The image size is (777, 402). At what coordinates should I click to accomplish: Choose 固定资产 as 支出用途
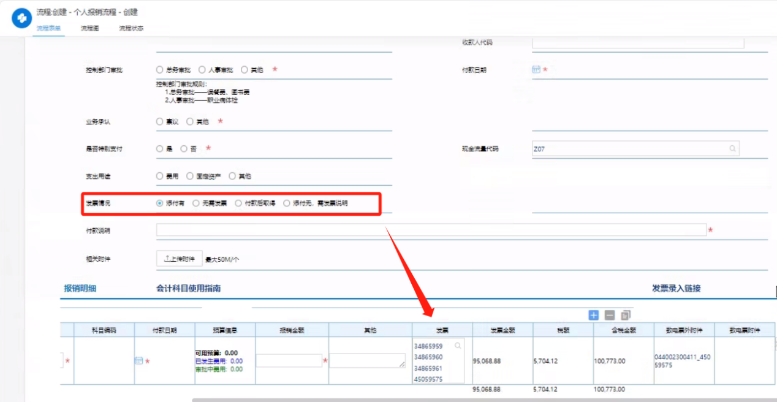[x=190, y=176]
